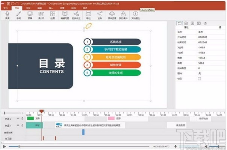Select the audio clip on 轨道 1
Viewport: 227px width, 150px height.
coord(90,125)
